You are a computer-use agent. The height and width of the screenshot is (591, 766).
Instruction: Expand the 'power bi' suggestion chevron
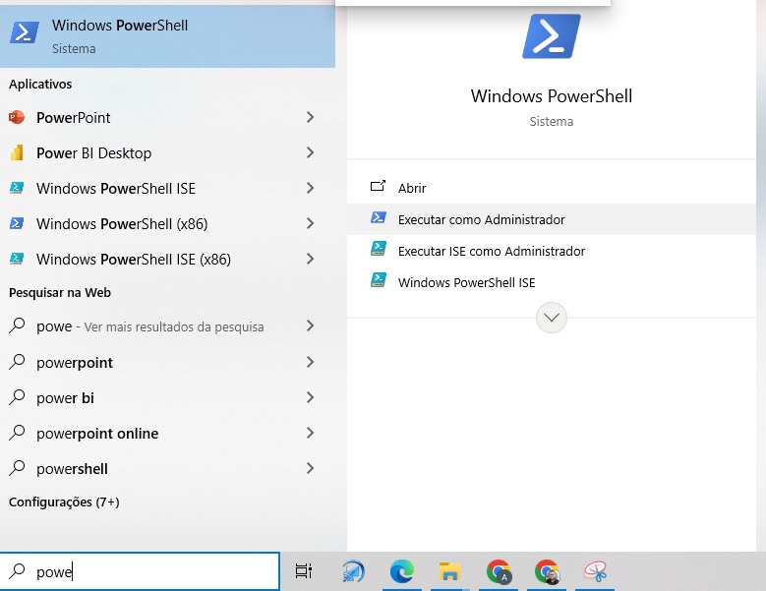310,397
